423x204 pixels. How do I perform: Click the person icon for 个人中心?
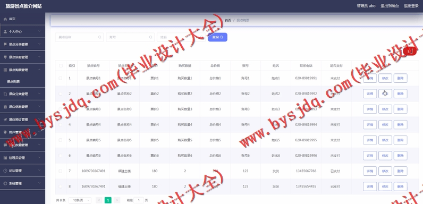tap(5, 31)
